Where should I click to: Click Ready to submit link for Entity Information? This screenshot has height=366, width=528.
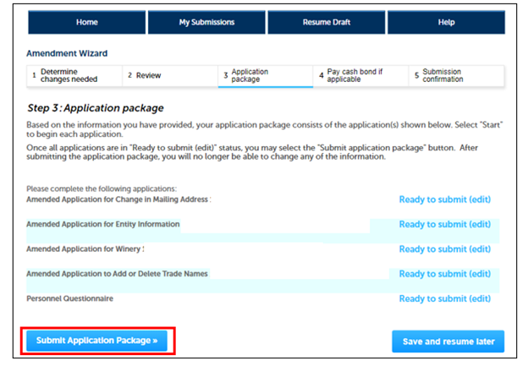(x=444, y=225)
